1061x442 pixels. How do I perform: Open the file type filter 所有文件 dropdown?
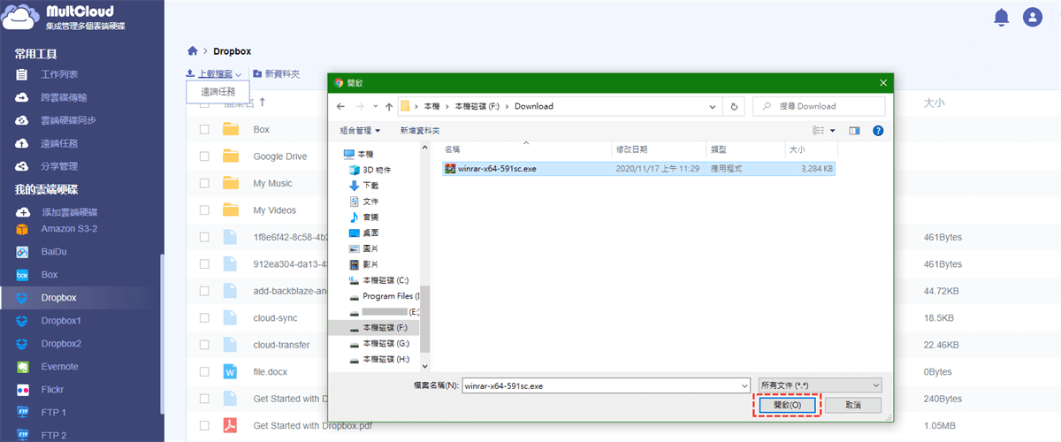tap(820, 385)
